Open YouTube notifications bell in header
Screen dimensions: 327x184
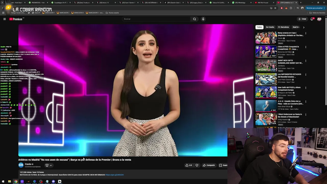(x=312, y=19)
